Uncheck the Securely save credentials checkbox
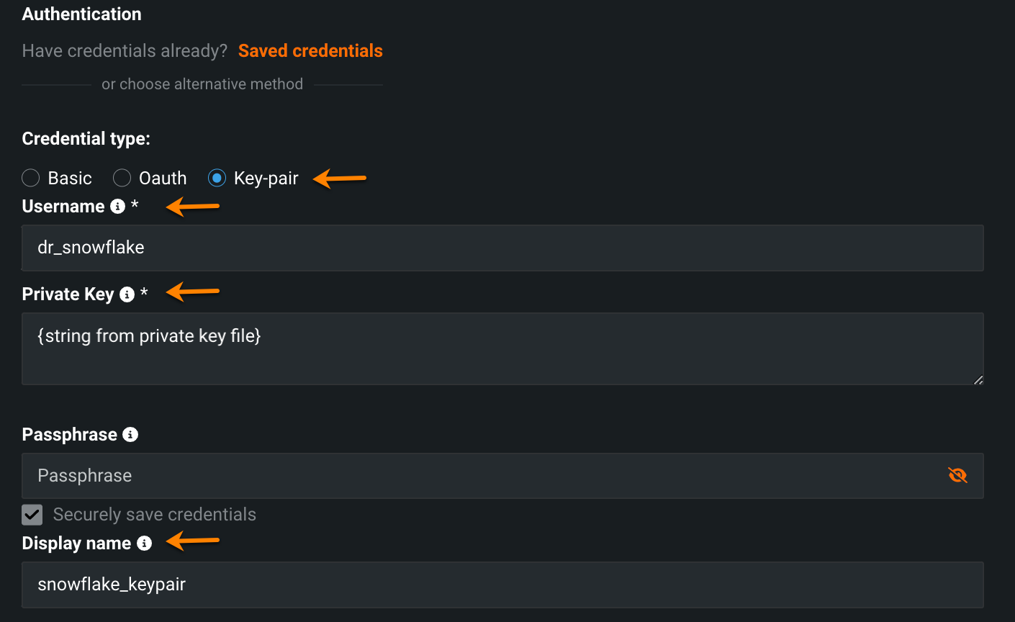This screenshot has width=1015, height=622. [x=32, y=515]
